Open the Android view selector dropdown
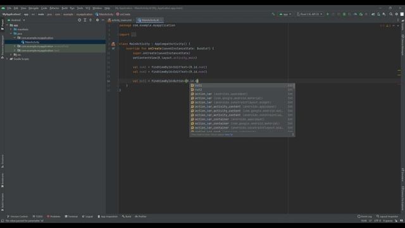The image size is (405, 228). coord(16,20)
